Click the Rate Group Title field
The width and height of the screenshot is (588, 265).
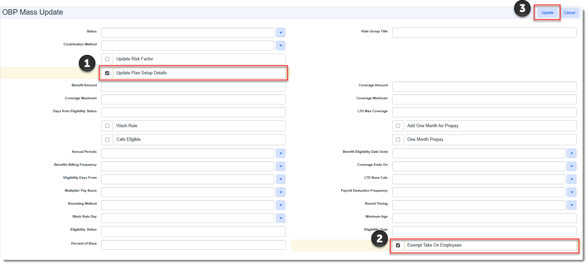pyautogui.click(x=484, y=33)
